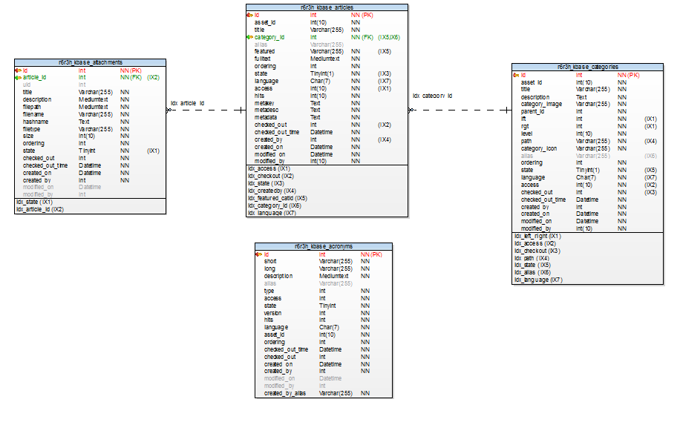Click the primary key icon in attachments table
Screen dimensions: 680x445
(18, 70)
